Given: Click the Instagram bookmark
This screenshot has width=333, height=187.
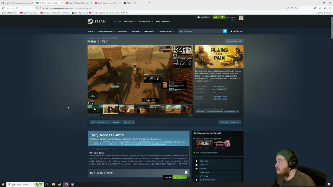Looking at the screenshot, I should [45, 13].
